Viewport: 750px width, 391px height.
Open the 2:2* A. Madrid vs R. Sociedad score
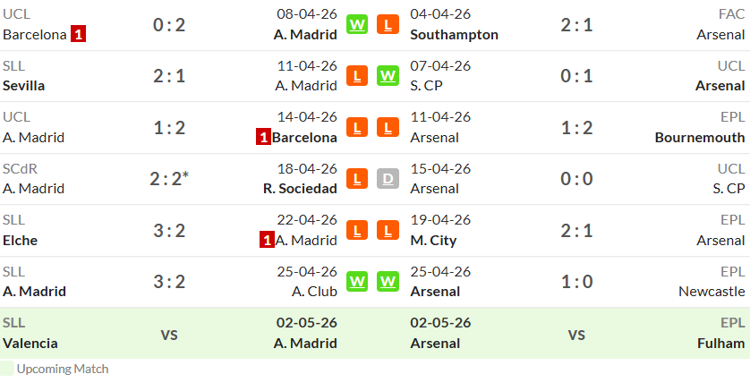coord(169,179)
